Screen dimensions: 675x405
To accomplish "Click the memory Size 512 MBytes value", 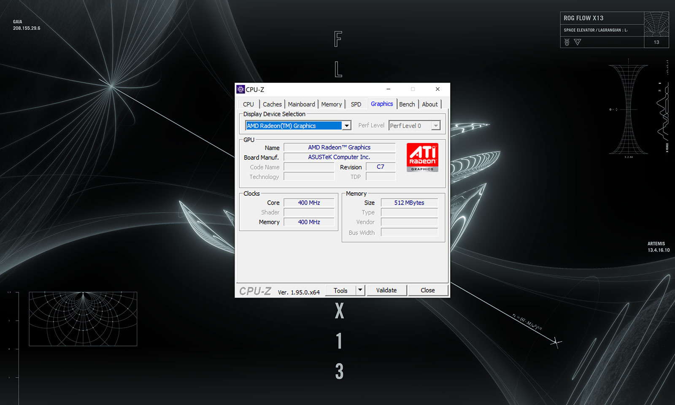I will click(409, 202).
